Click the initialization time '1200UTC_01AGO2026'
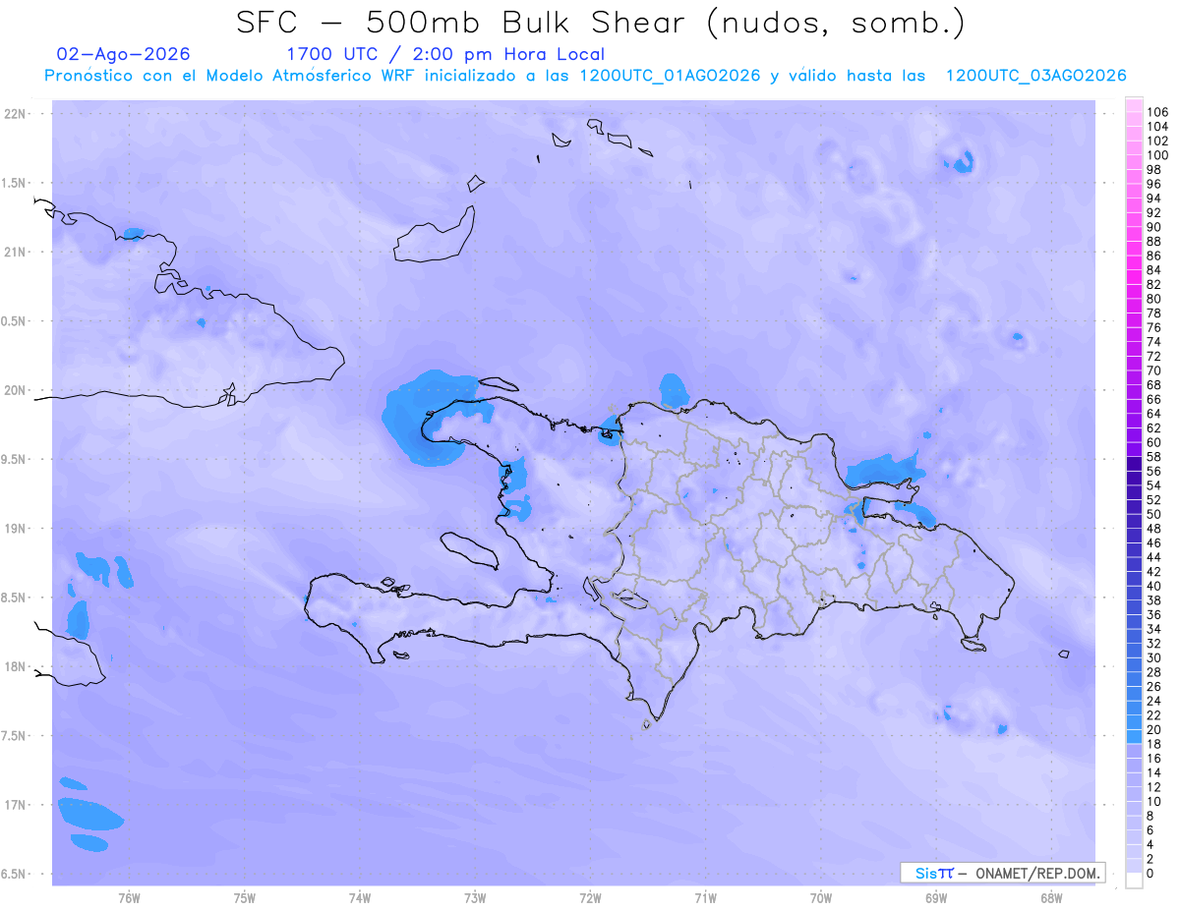The image size is (1180, 911). coord(670,76)
